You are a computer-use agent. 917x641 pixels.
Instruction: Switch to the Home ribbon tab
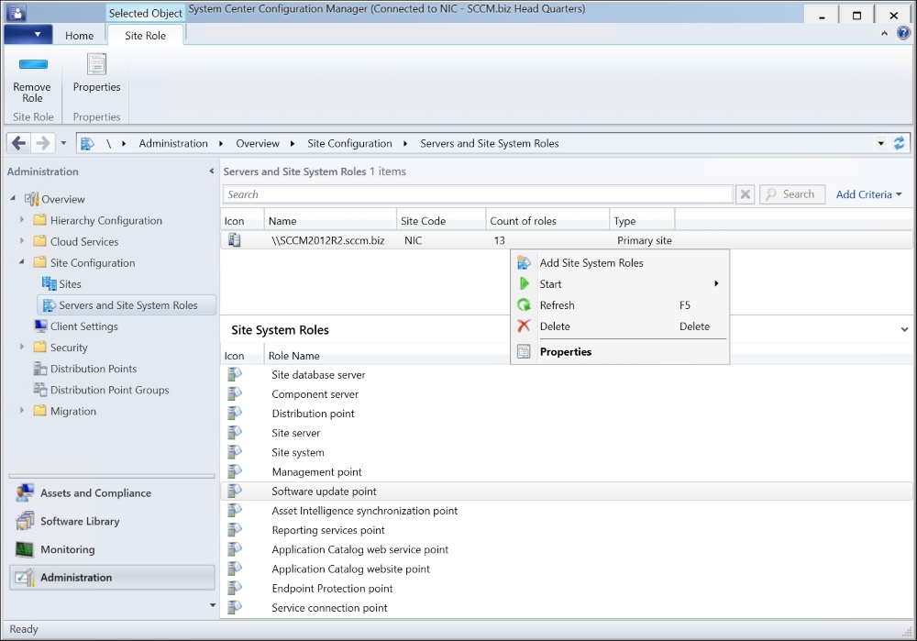(79, 36)
